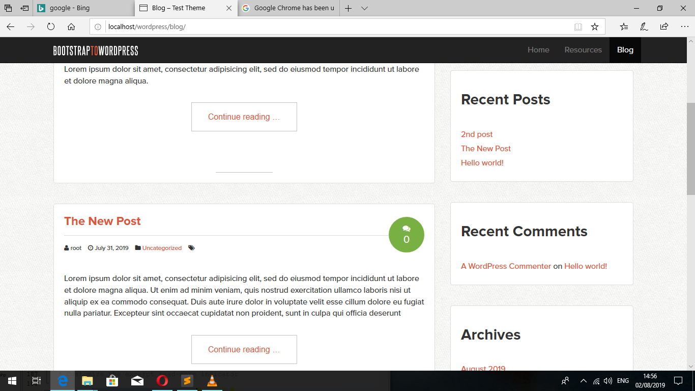Open the Favorites hub icon
This screenshot has height=391, width=695.
624,27
